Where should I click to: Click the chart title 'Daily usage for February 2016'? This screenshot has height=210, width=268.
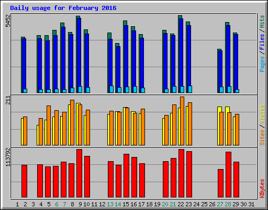click(63, 8)
